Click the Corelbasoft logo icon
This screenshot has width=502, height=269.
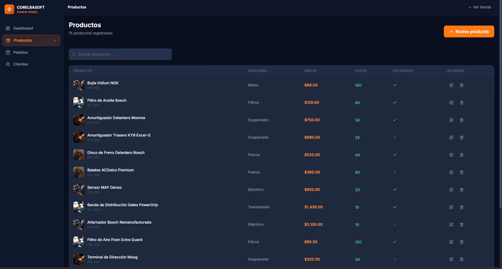tap(9, 9)
